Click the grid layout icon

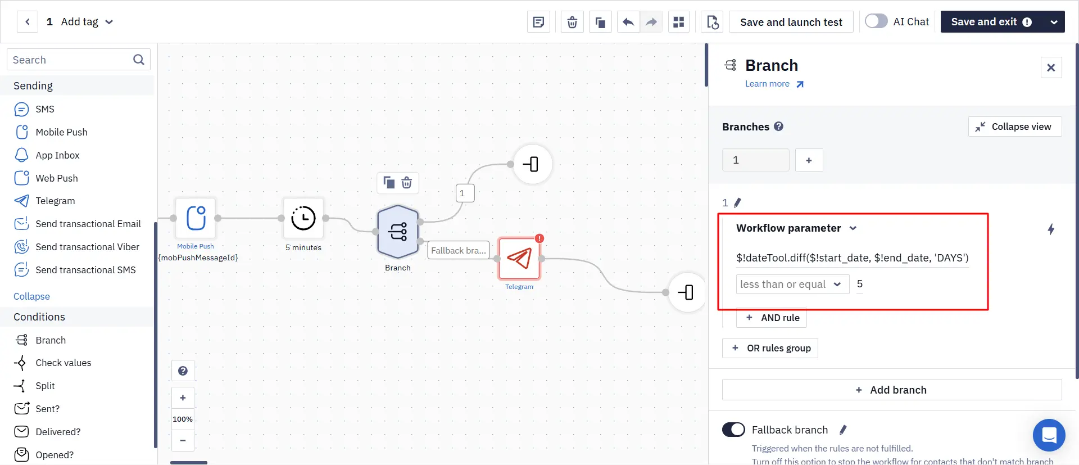click(x=679, y=22)
